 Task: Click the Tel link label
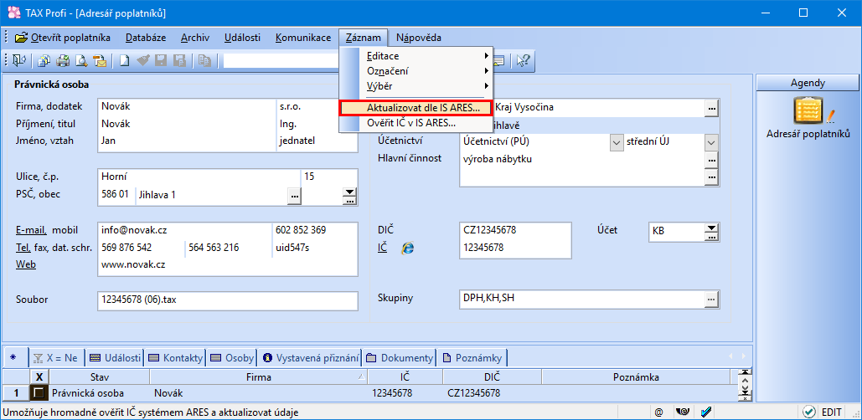(x=23, y=248)
